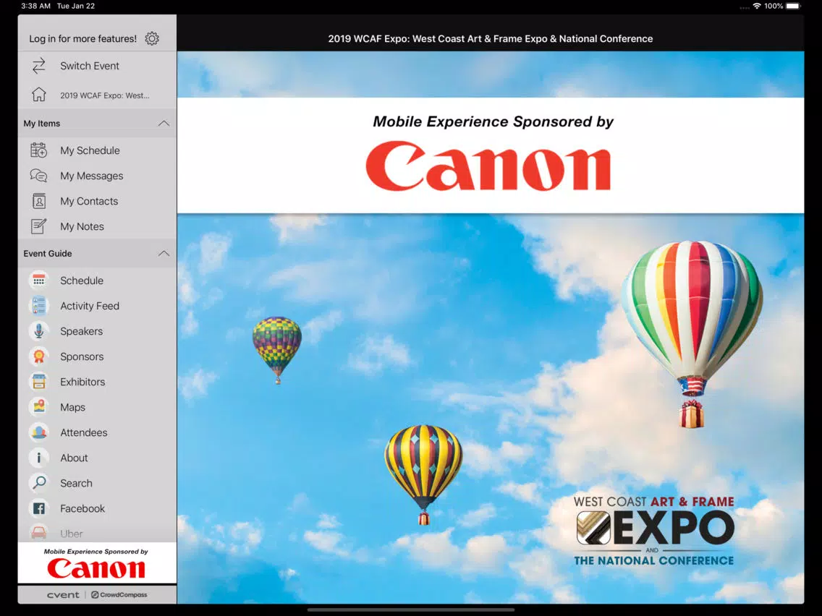Click the 3:38 AM clock in status bar
822x616 pixels.
35,6
